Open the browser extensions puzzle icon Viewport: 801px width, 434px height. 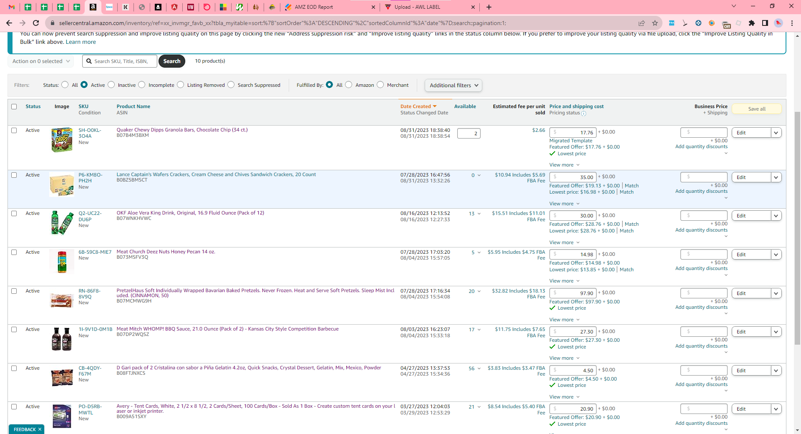point(752,23)
